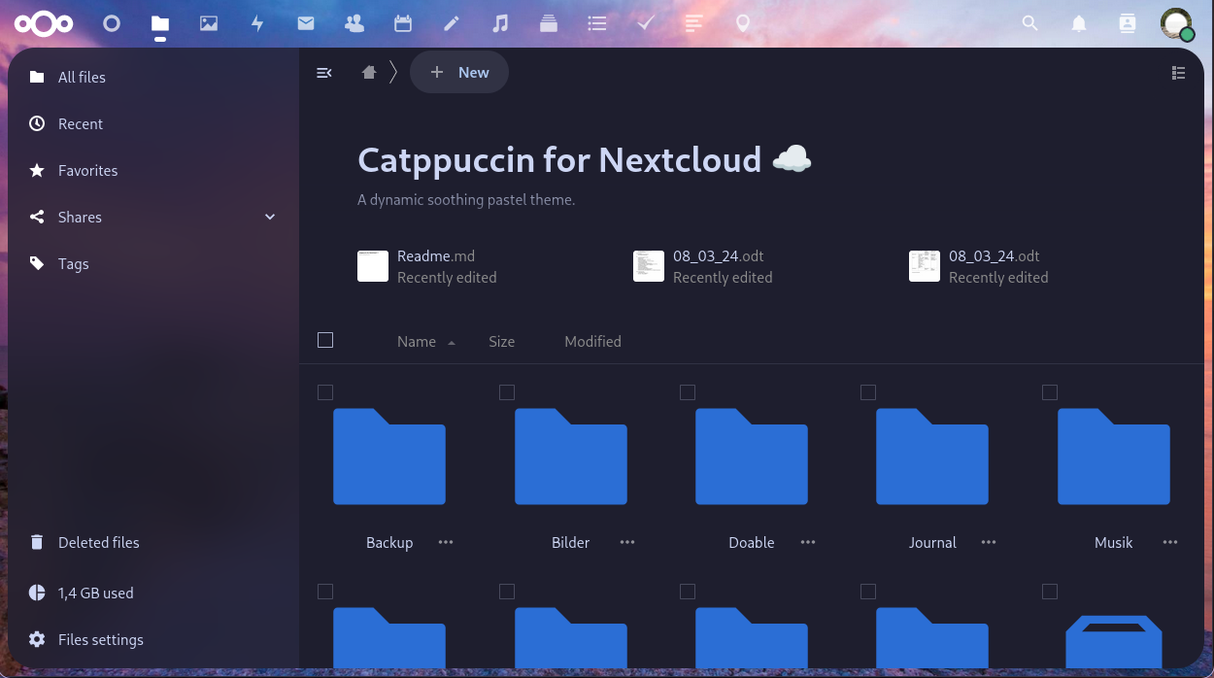Open the Maps location pin icon
The width and height of the screenshot is (1214, 678).
(x=743, y=23)
